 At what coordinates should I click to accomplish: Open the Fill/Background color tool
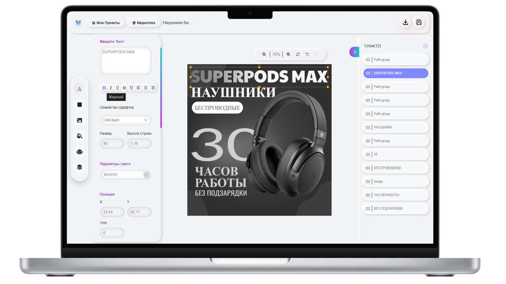(79, 136)
